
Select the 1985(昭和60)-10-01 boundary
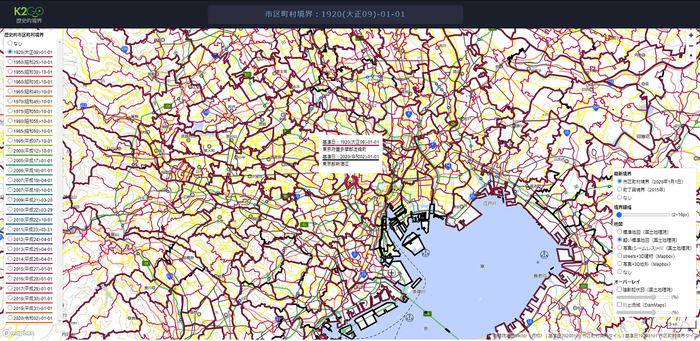click(x=10, y=131)
